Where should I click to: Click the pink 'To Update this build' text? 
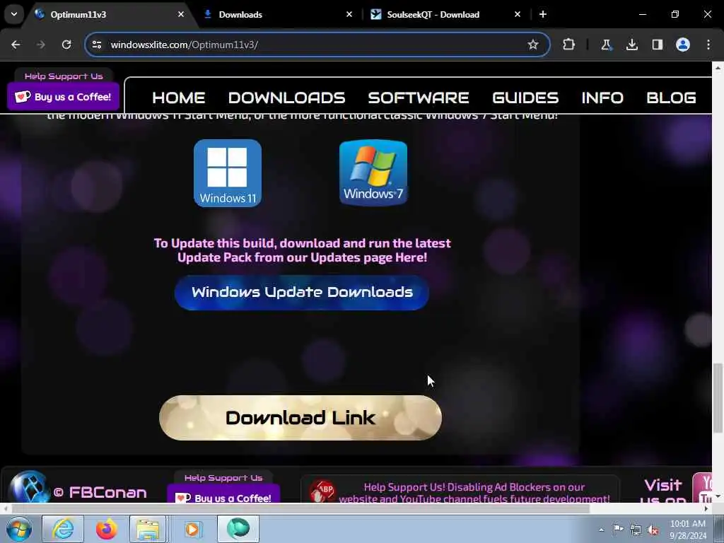[302, 250]
